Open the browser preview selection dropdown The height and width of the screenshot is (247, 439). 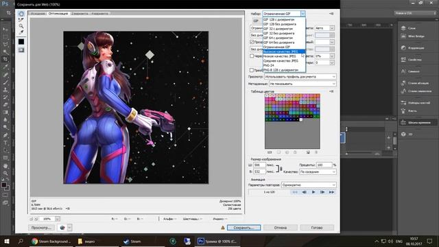pyautogui.click(x=69, y=228)
